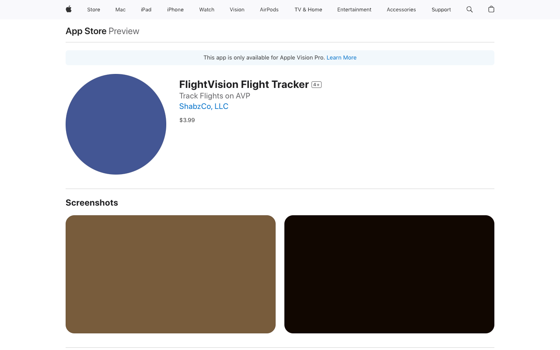Image resolution: width=560 pixels, height=350 pixels.
Task: Click the Screenshots section heading
Action: 92,203
